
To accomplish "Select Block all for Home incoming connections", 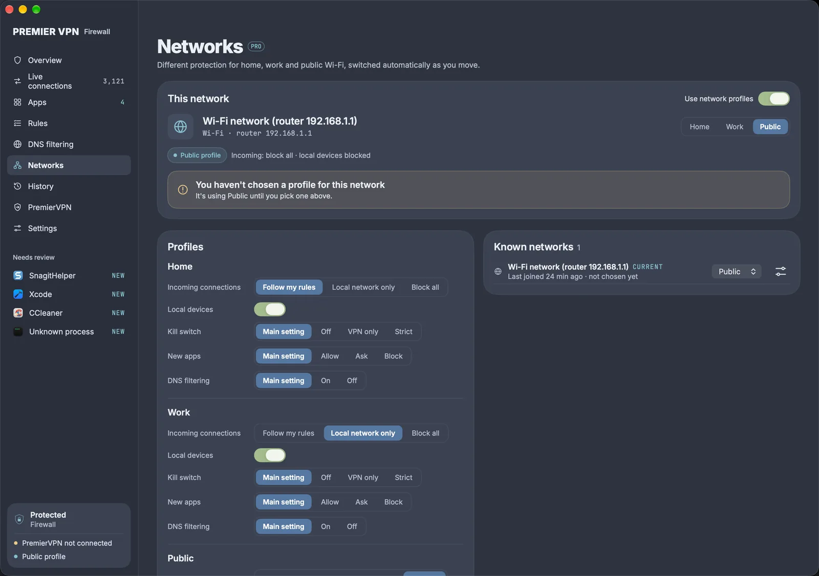I will click(x=425, y=287).
